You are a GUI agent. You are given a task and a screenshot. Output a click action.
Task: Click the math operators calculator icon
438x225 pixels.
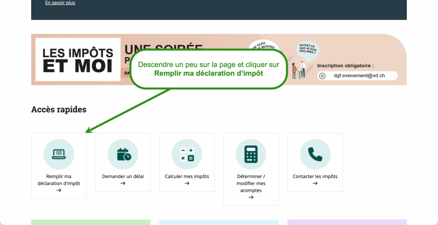(187, 154)
